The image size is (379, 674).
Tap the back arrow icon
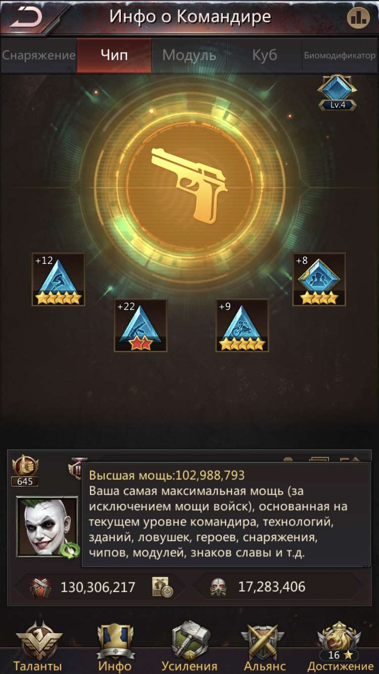(26, 18)
